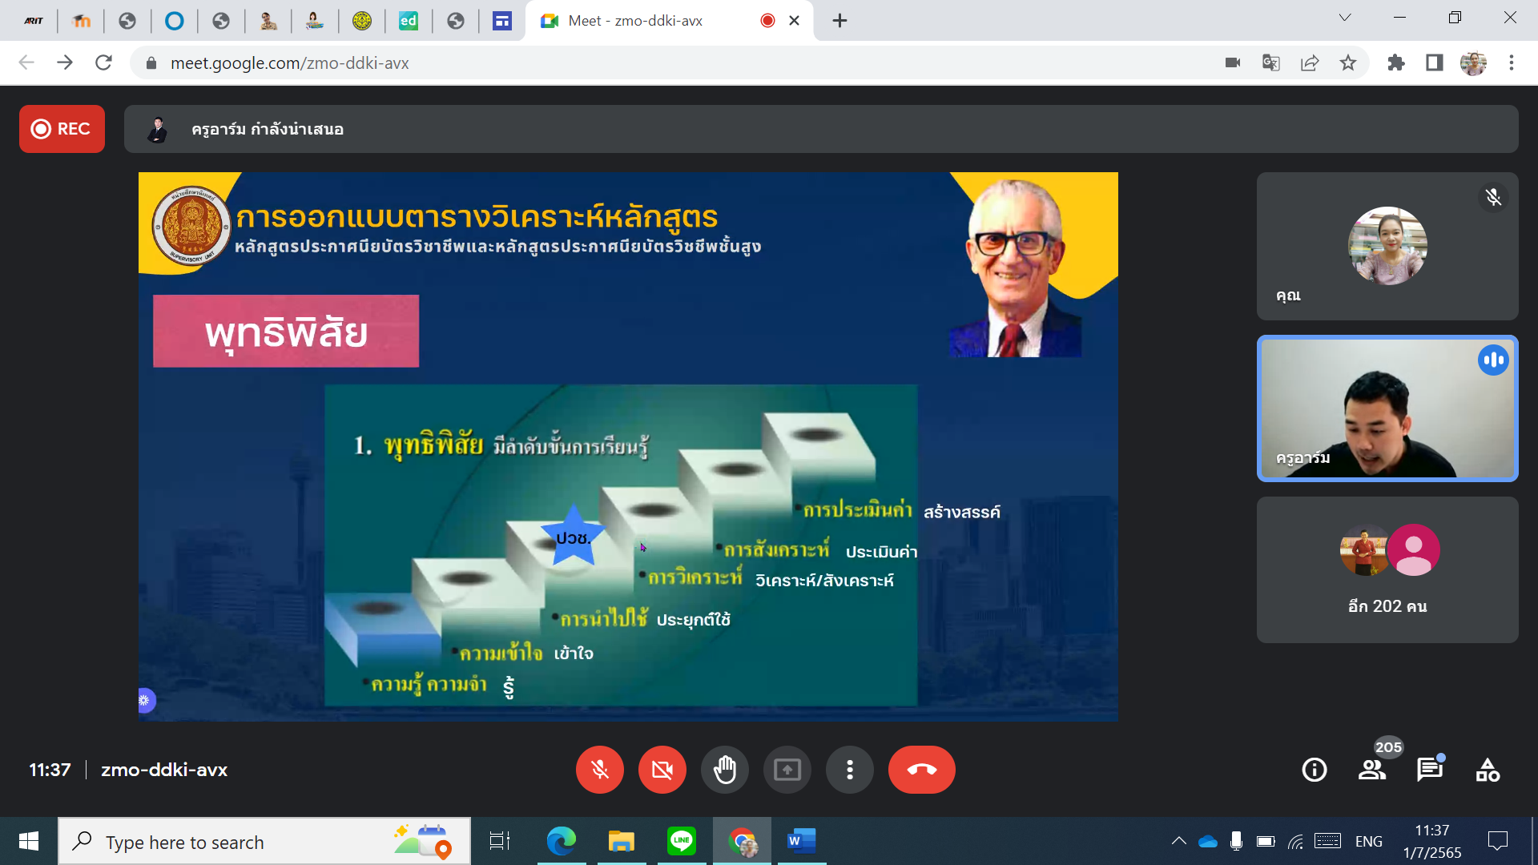Raise hand in the meeting
The width and height of the screenshot is (1538, 865).
724,770
